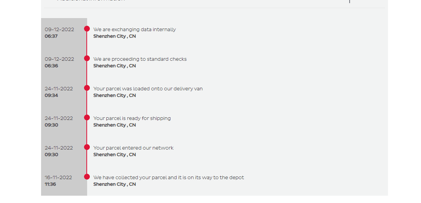Screen dimensions: 421x203
Task: Click the red dot for 'collected your parcel' event
Action: [x=87, y=177]
